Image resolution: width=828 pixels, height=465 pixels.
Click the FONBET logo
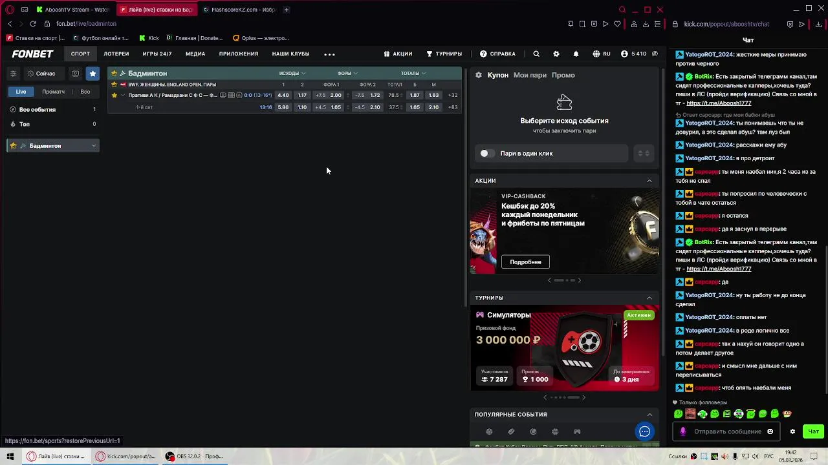(x=32, y=54)
